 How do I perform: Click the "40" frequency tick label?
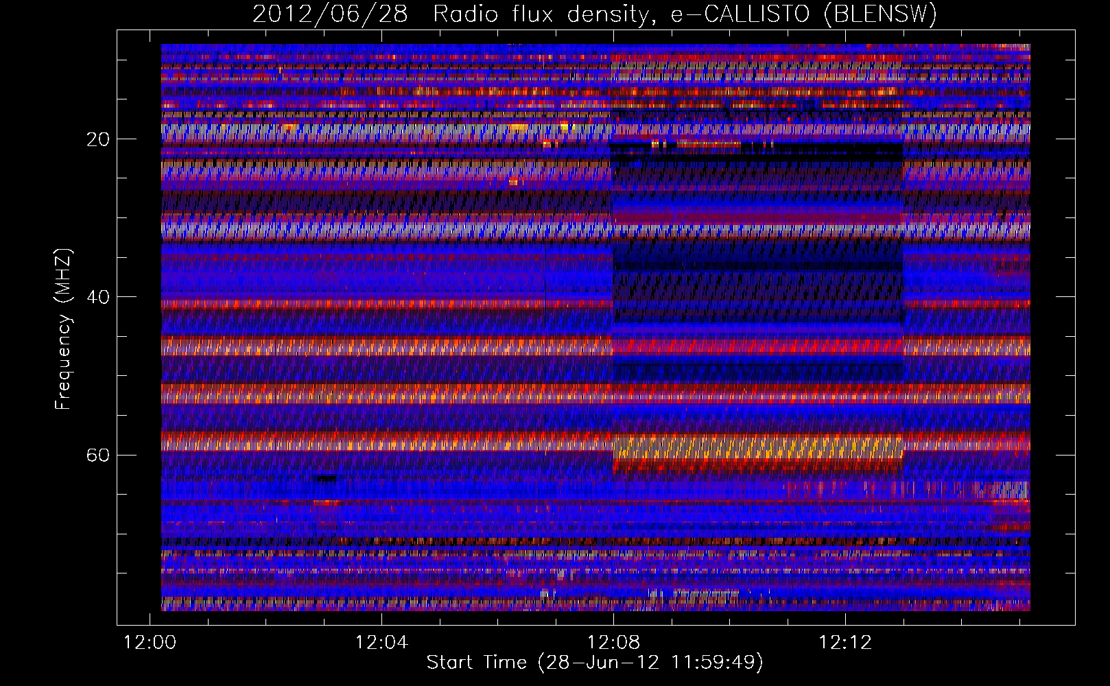click(99, 297)
